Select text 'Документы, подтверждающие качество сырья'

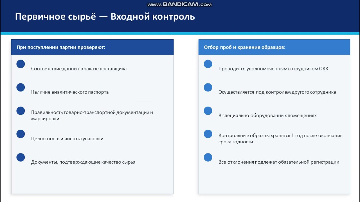click(83, 162)
